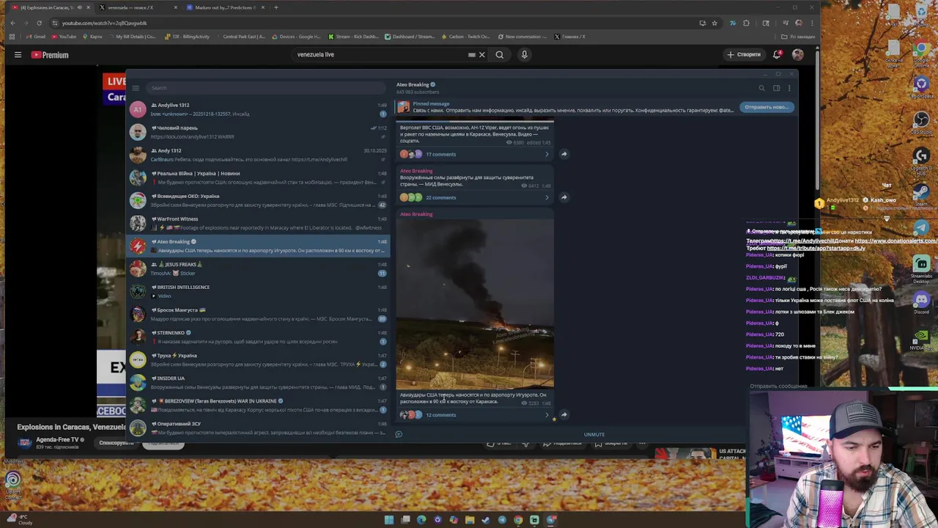Open the Pinned message bar in Ateo Breaking
Viewport: 938px width, 528px height.
tap(566, 107)
